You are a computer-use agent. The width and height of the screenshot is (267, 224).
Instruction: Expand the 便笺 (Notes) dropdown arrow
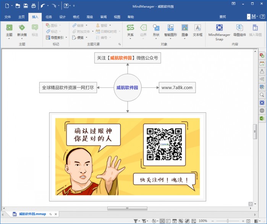[86, 37]
